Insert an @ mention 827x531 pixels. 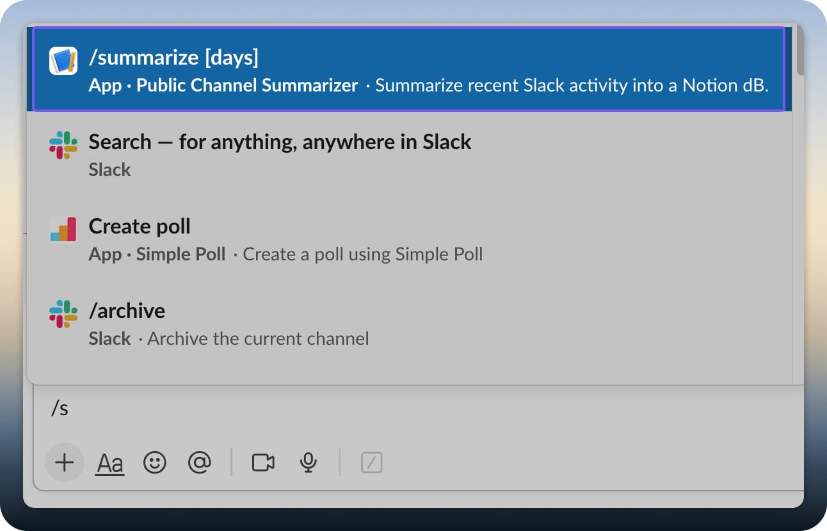click(x=200, y=462)
